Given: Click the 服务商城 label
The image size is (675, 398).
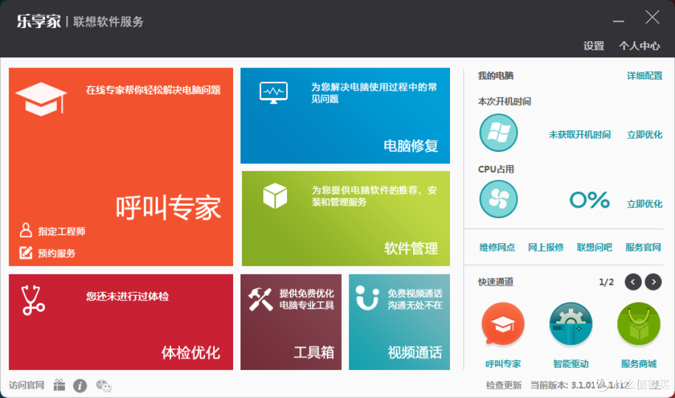Looking at the screenshot, I should (639, 364).
